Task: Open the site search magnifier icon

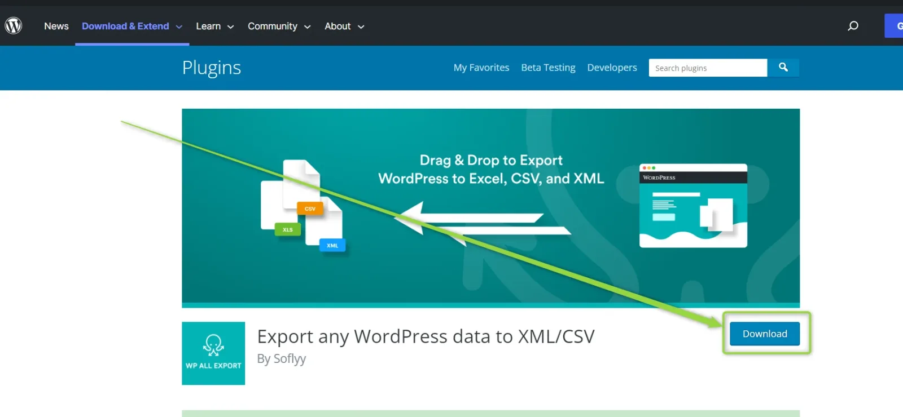Action: 853,26
